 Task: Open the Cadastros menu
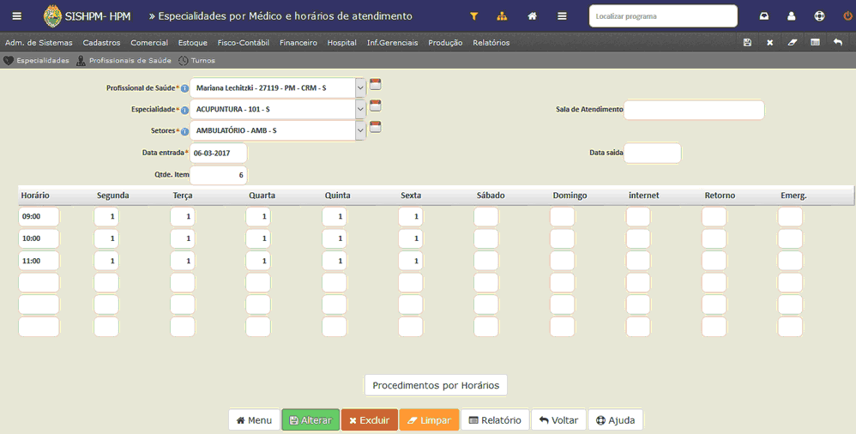[x=101, y=43]
